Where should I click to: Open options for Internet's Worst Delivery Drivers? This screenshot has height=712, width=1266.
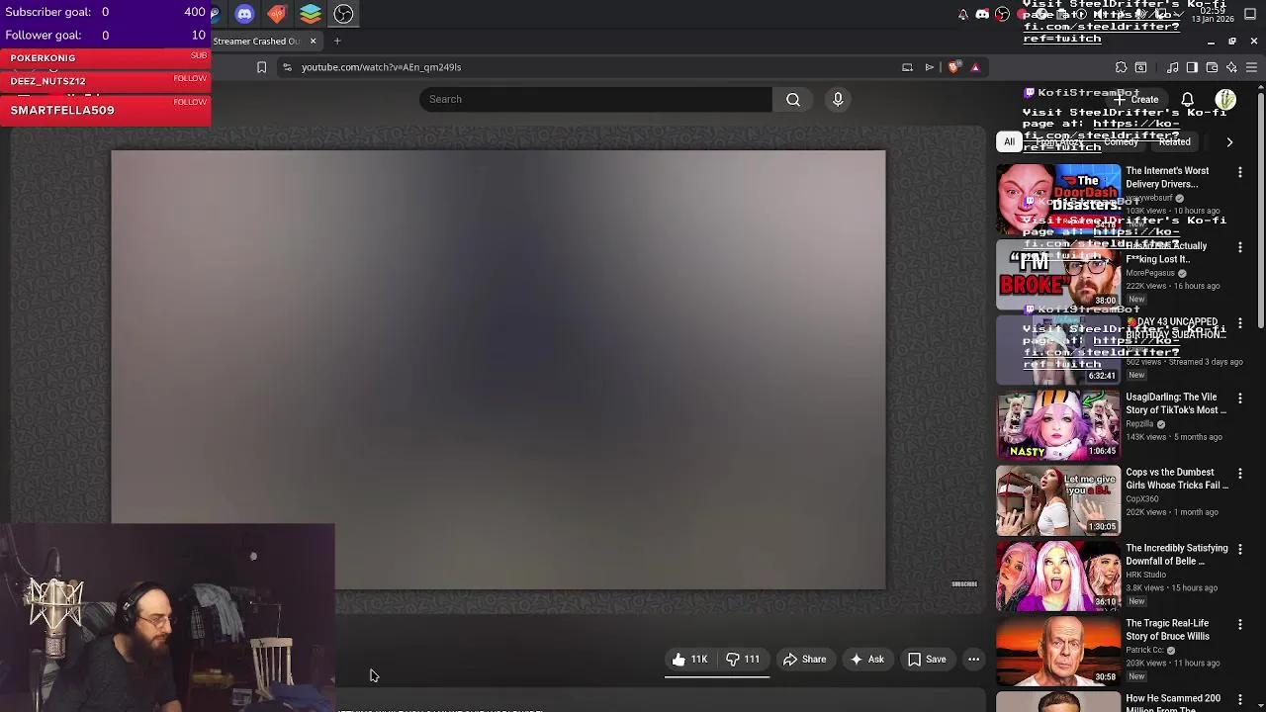(x=1239, y=172)
